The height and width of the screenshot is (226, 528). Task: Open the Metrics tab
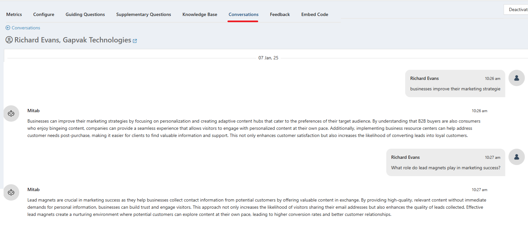(x=14, y=14)
